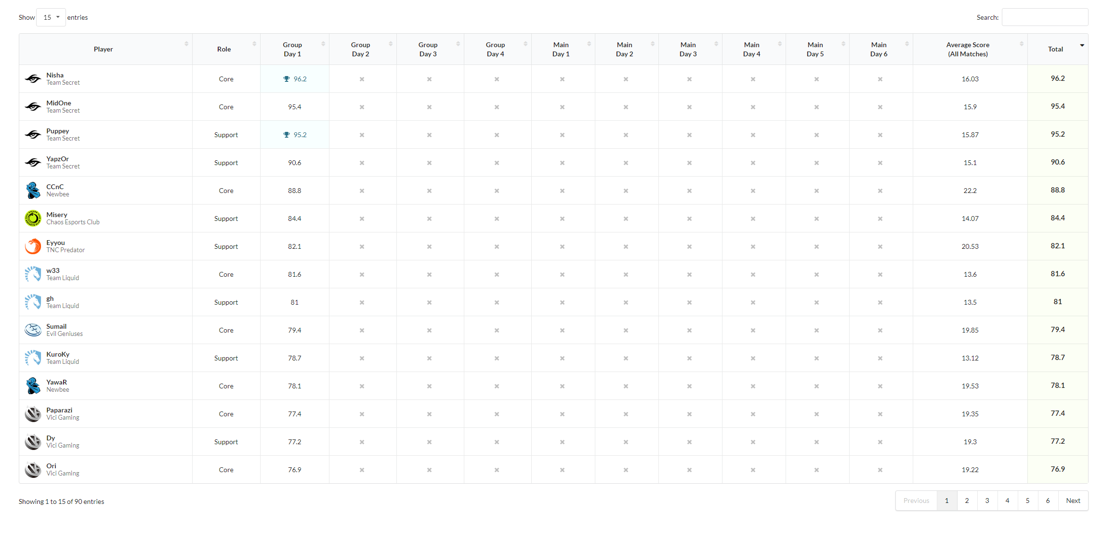Click the Next page button
This screenshot has width=1116, height=540.
[1073, 501]
